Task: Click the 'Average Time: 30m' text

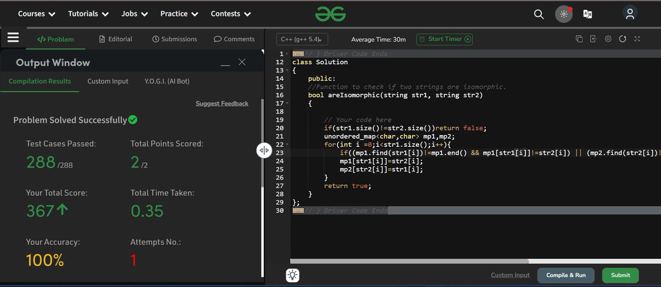Action: coord(378,40)
